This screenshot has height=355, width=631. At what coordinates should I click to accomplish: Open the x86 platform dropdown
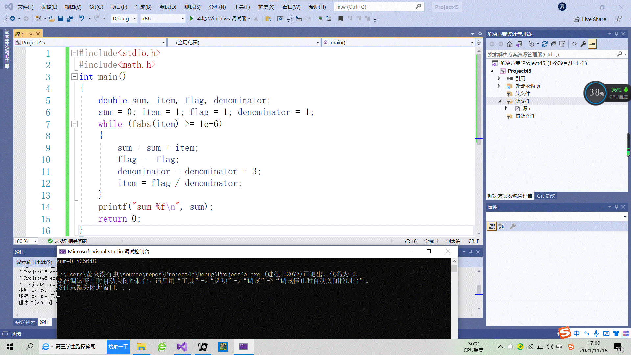182,19
